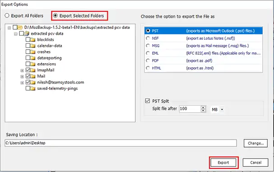Image resolution: width=274 pixels, height=172 pixels.
Task: Click the Split file after value field
Action: (x=190, y=109)
